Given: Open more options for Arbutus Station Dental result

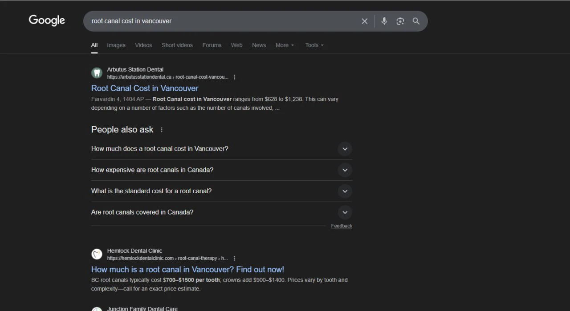Looking at the screenshot, I should [235, 77].
